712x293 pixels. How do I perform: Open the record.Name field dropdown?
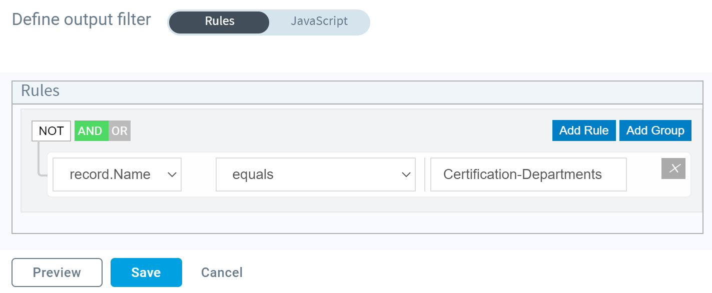117,174
